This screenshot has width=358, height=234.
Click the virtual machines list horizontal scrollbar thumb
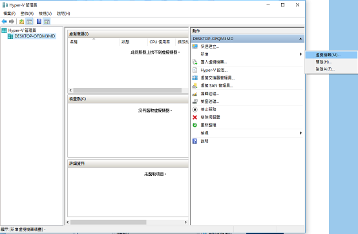point(127,90)
